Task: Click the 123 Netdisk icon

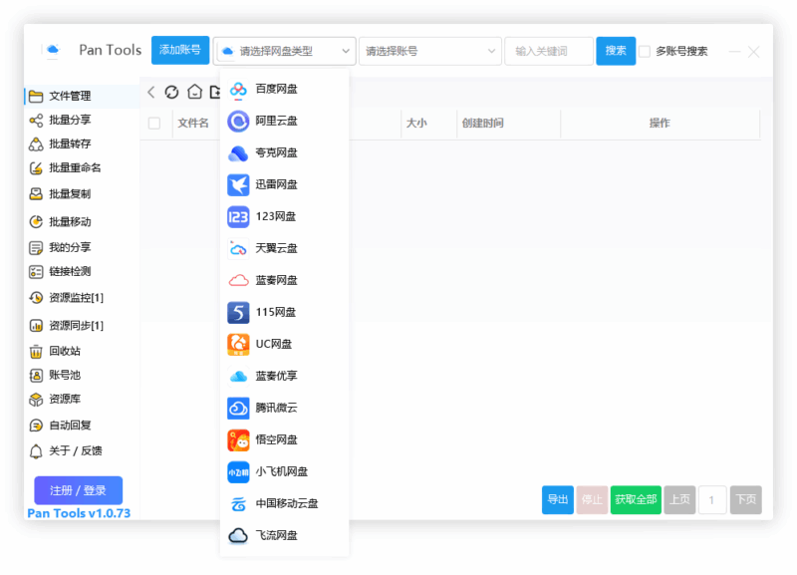Action: [x=238, y=217]
